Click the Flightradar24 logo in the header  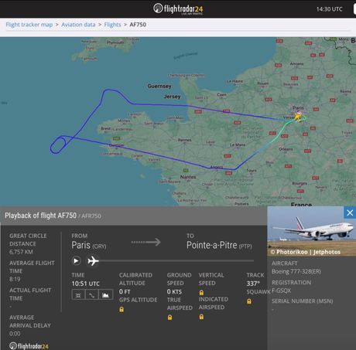(178, 8)
